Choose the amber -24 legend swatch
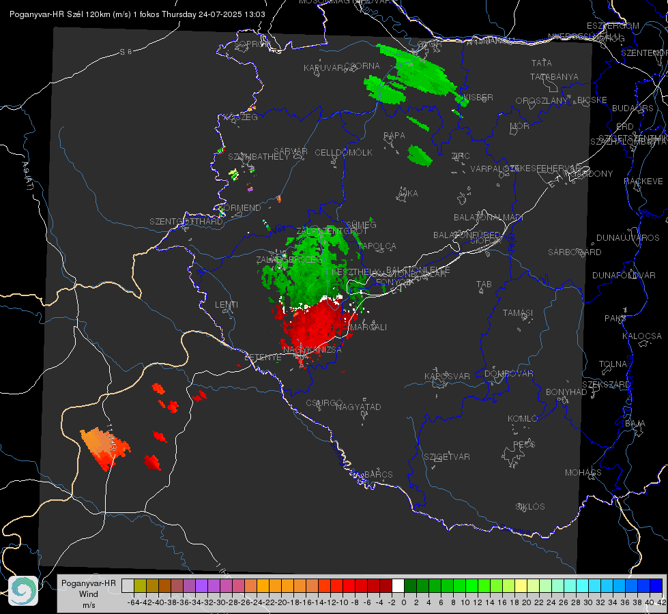 click(263, 585)
